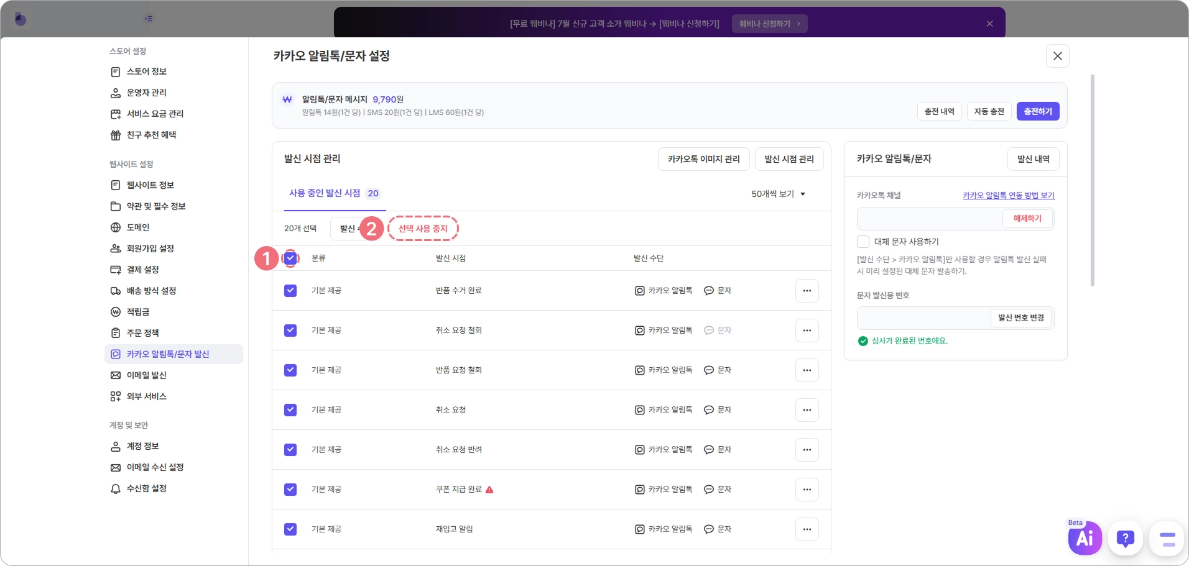1189x566 pixels.
Task: Click the 친구 추천 혜택 gift icon
Action: pyautogui.click(x=116, y=135)
